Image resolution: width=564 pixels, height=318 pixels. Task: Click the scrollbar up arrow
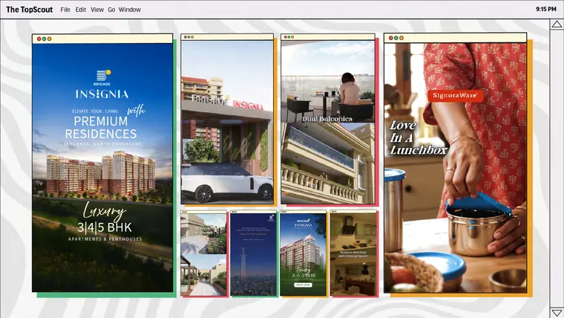tap(557, 24)
